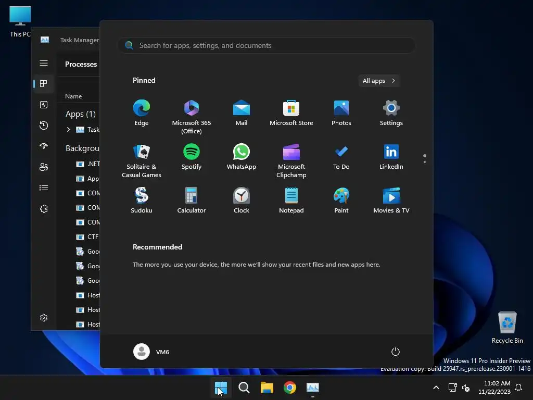Screen dimensions: 533x400
Task: Open the To Do app
Action: (x=341, y=157)
